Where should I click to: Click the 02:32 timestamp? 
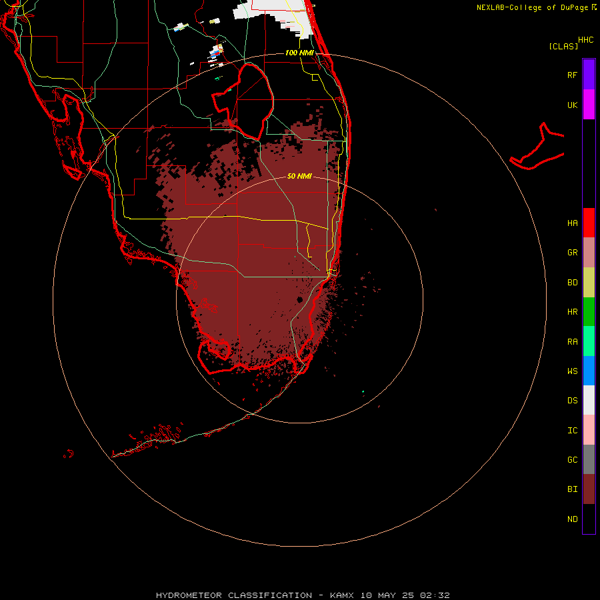click(435, 595)
